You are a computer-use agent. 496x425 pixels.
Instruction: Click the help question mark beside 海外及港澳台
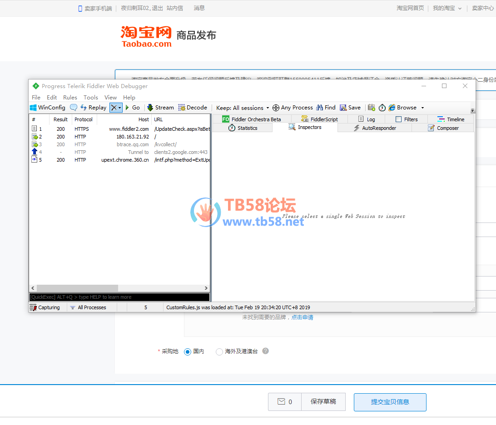click(265, 351)
